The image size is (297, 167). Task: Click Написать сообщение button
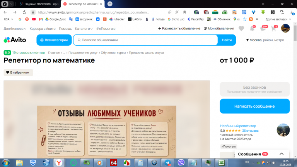(x=255, y=106)
